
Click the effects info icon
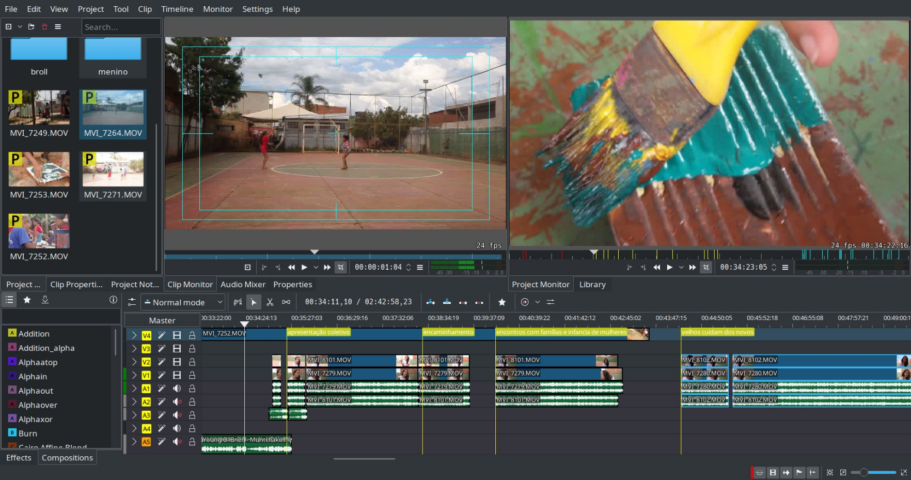point(113,300)
